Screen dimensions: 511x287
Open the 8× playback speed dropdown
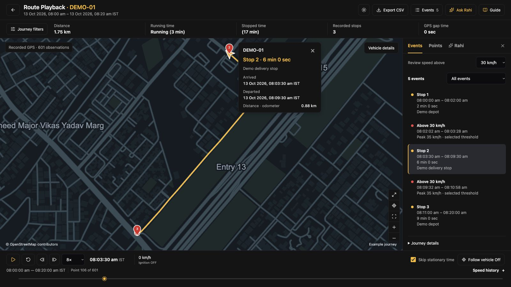[x=73, y=260]
